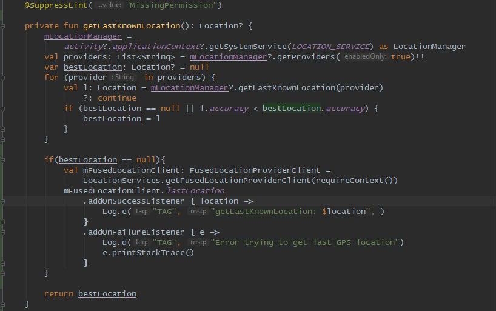496x311 pixels.
Task: Click the private keyword
Action: click(42, 26)
